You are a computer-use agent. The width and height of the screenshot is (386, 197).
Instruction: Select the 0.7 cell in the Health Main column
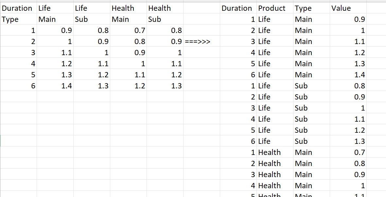click(140, 31)
